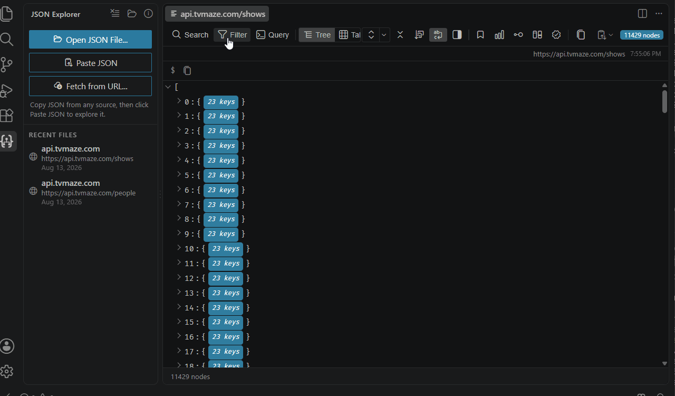Click the bookmark icon in toolbar
Screen dimensions: 675x396
click(480, 35)
